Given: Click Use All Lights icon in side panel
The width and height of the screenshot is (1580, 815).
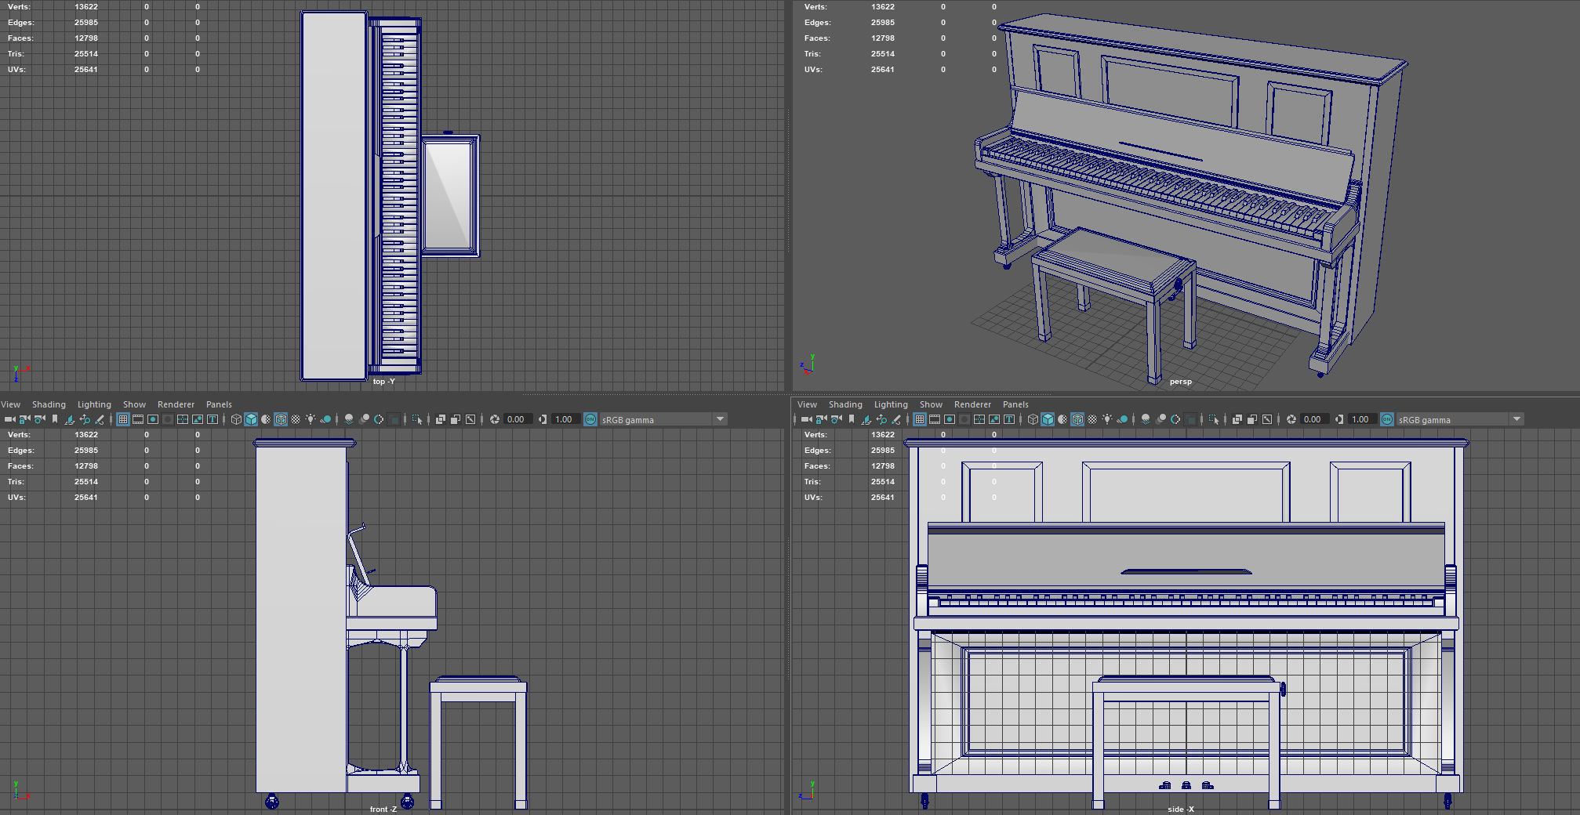Looking at the screenshot, I should [x=1107, y=419].
